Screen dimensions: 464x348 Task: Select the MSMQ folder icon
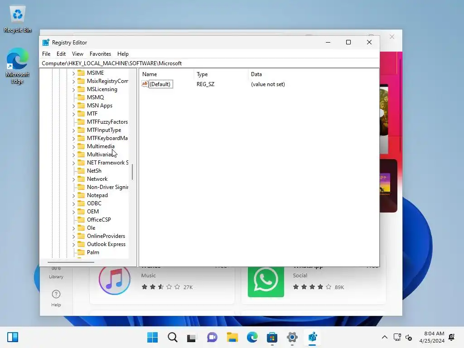[x=81, y=97]
